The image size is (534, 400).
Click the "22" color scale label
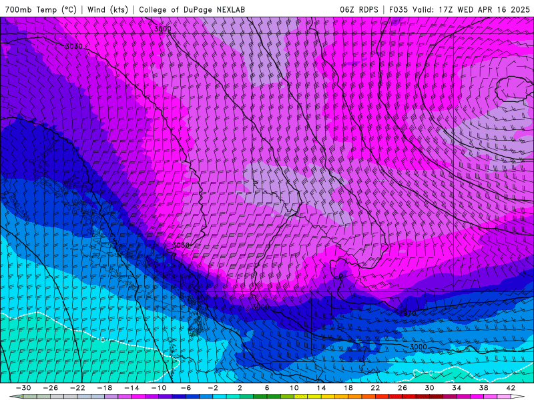point(375,388)
